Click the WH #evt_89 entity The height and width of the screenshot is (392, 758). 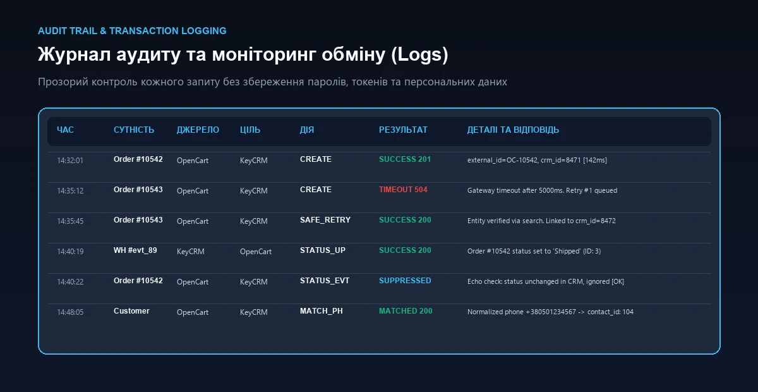click(135, 250)
